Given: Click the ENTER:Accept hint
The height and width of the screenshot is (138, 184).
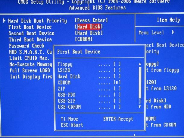Looking at the screenshot, I should click(118, 119).
